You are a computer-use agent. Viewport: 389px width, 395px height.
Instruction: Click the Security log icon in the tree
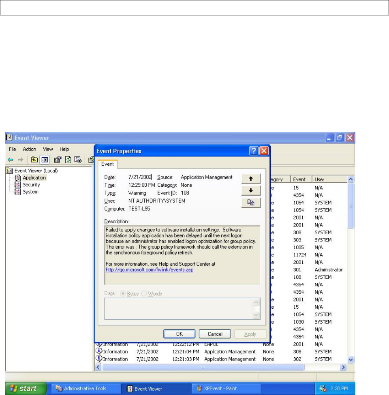pos(18,185)
